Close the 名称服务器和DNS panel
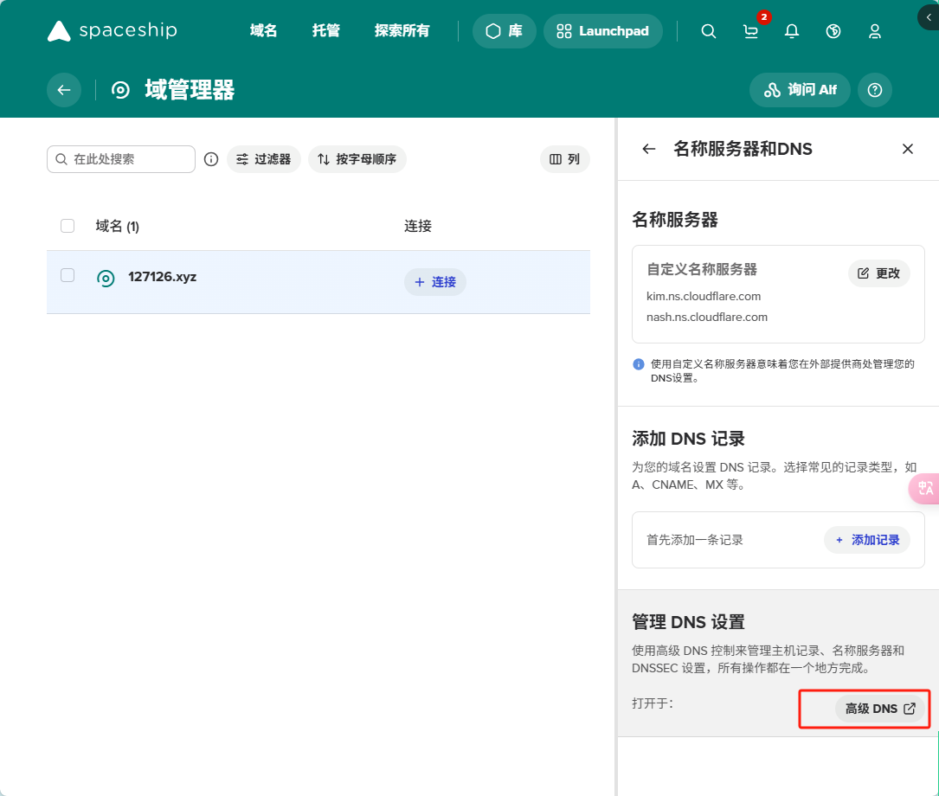This screenshot has height=796, width=939. pyautogui.click(x=908, y=149)
